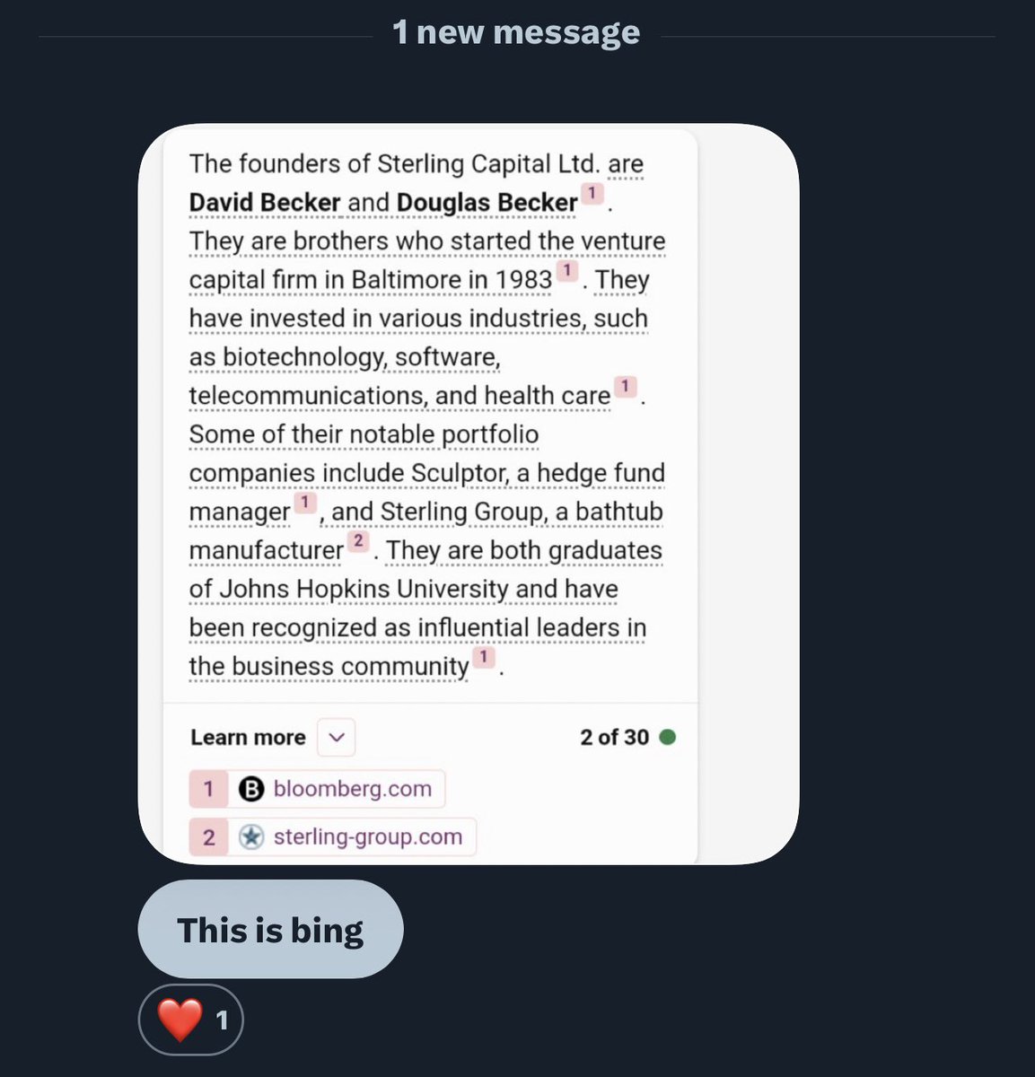Image resolution: width=1035 pixels, height=1077 pixels.
Task: Open the sterling-group.com source link
Action: pyautogui.click(x=367, y=836)
